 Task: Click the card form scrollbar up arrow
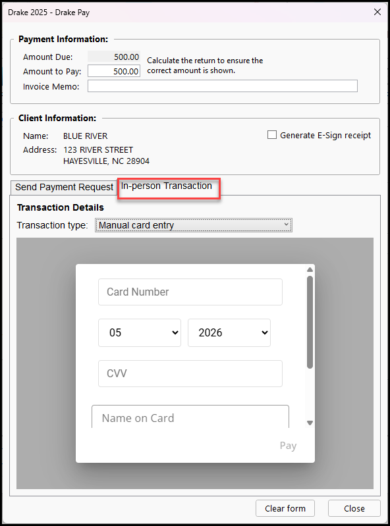[310, 270]
